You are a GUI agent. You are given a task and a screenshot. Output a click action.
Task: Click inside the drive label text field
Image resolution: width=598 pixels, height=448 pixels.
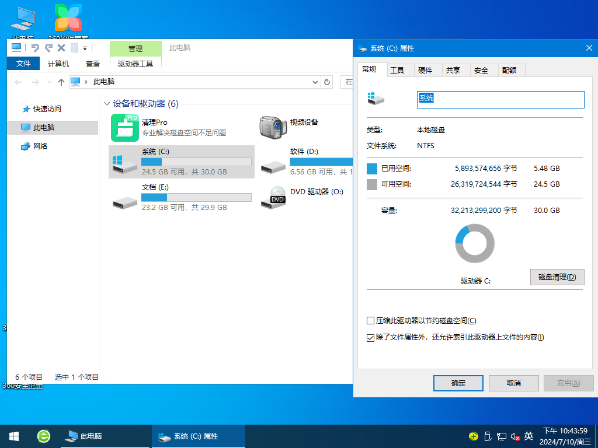(500, 100)
